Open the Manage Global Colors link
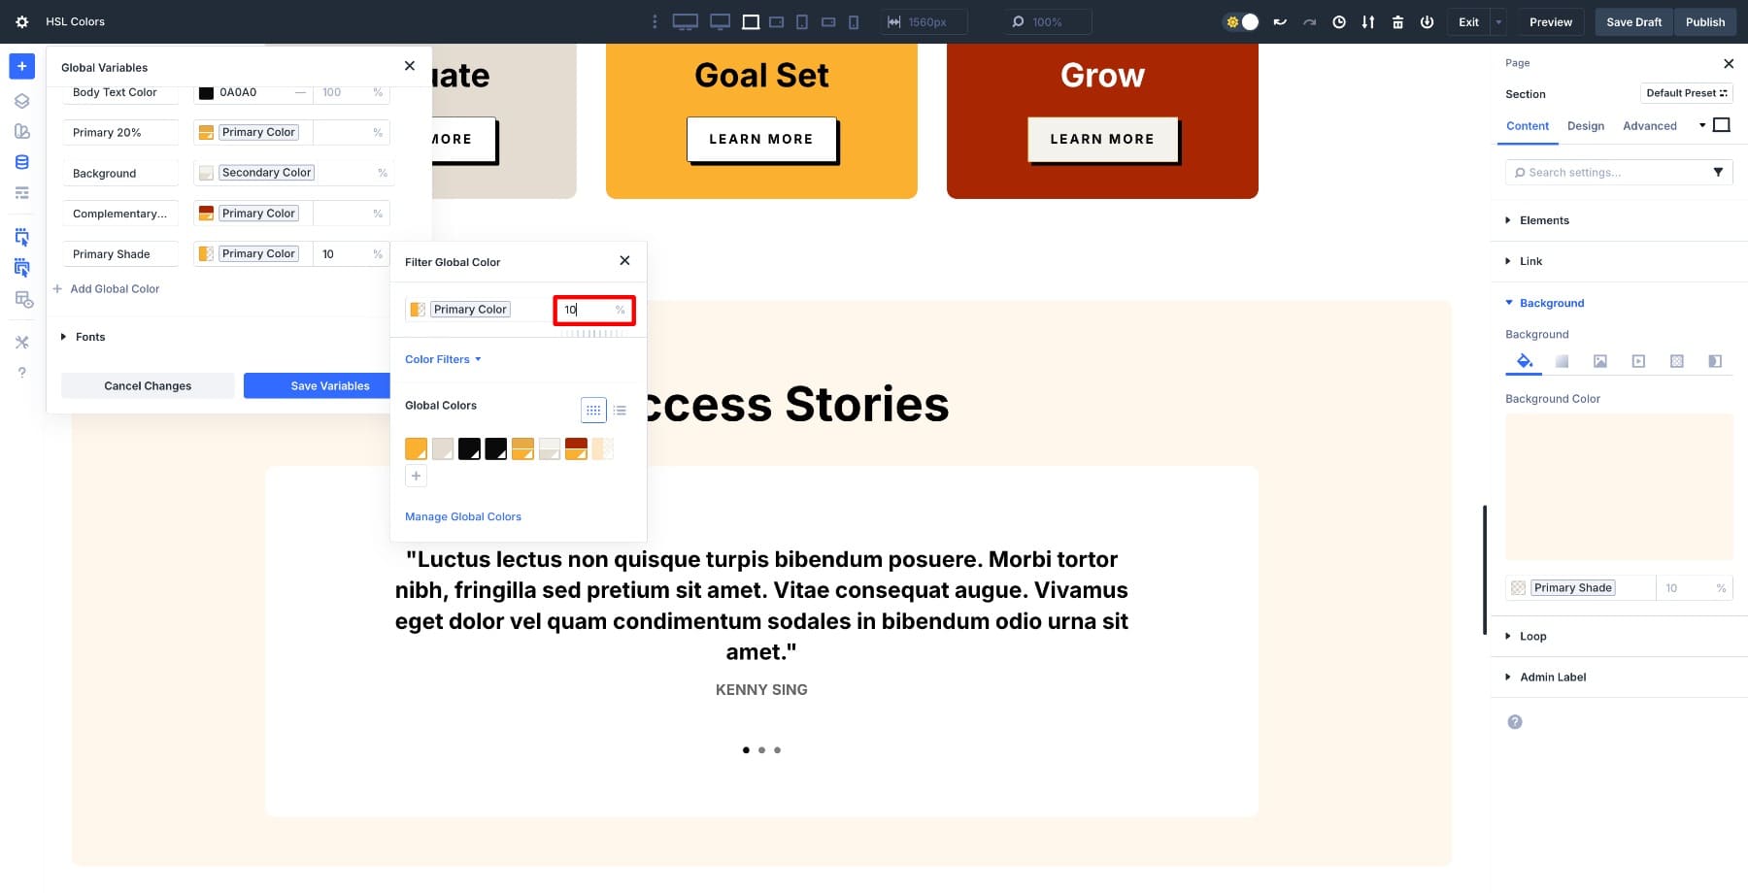Screen dimensions: 1748x893 (x=463, y=516)
